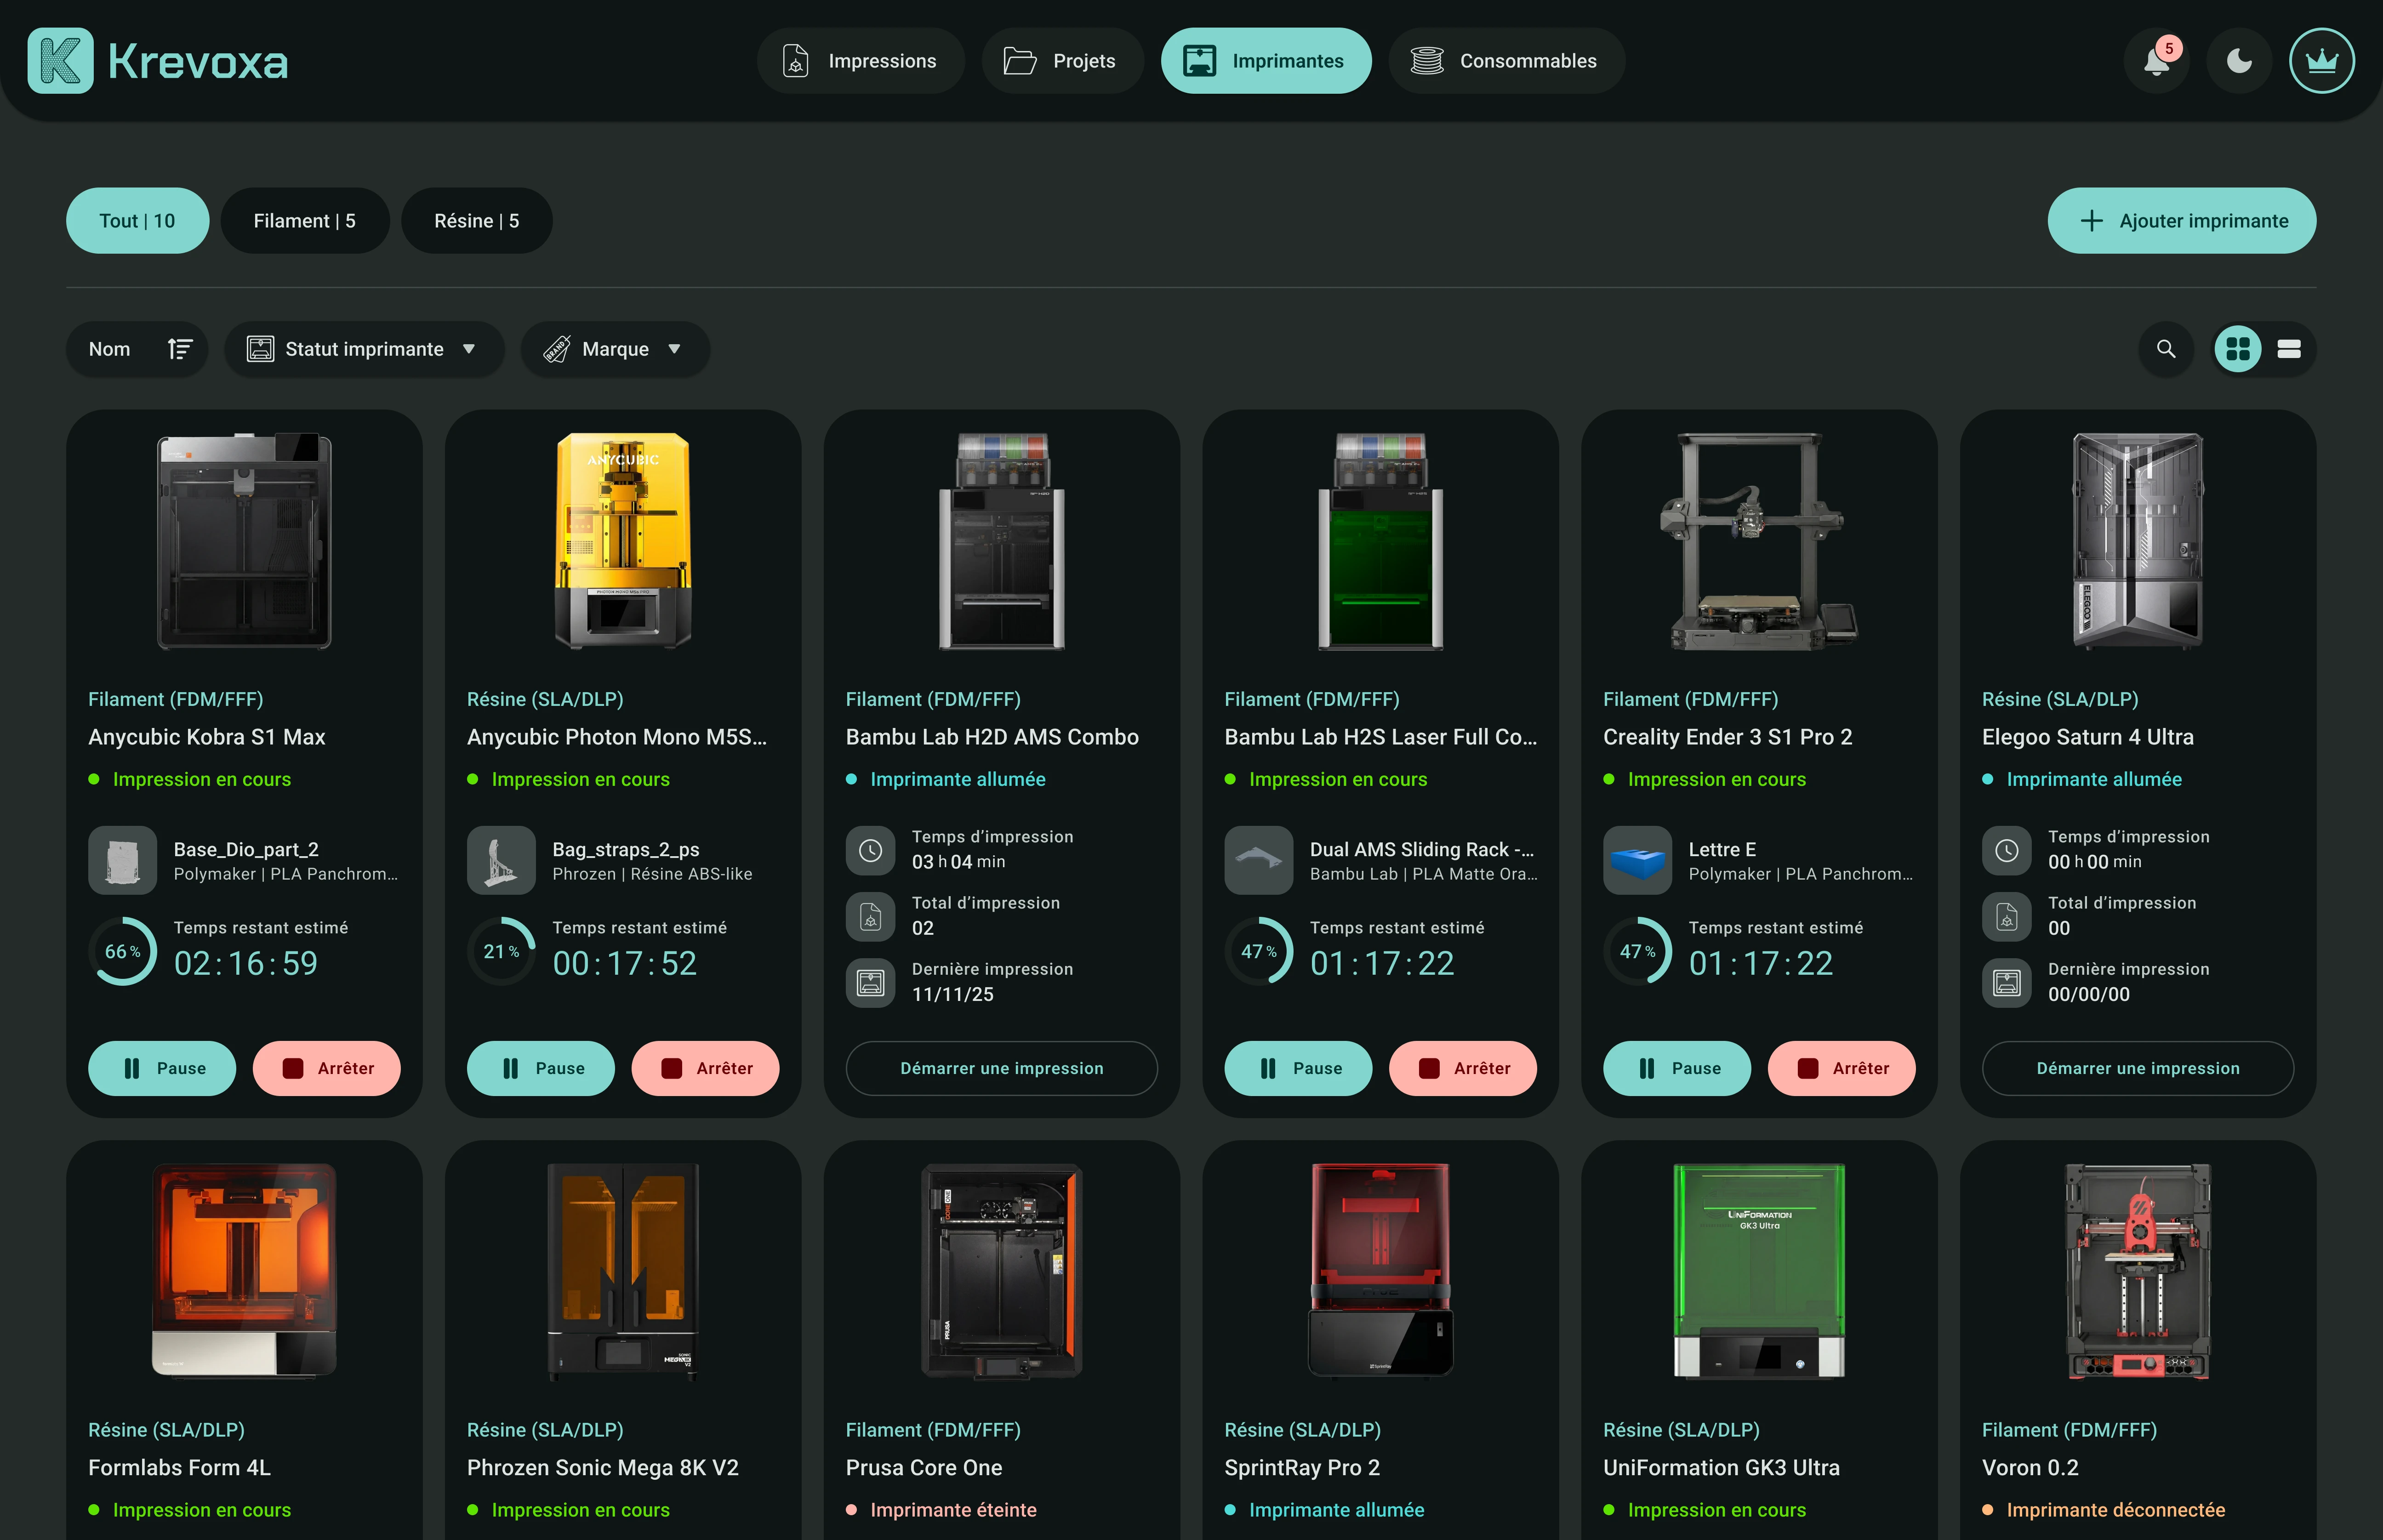Open the Impressions tab
Viewport: 2383px width, 1540px height.
pyautogui.click(x=860, y=61)
